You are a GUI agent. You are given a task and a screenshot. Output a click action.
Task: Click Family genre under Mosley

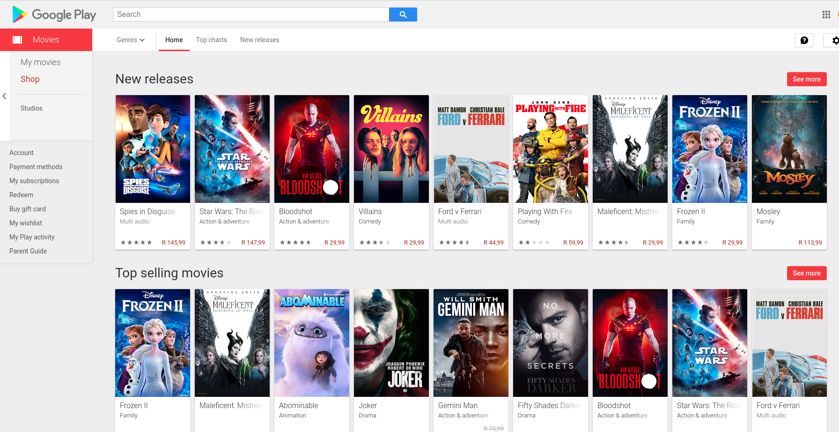(765, 222)
